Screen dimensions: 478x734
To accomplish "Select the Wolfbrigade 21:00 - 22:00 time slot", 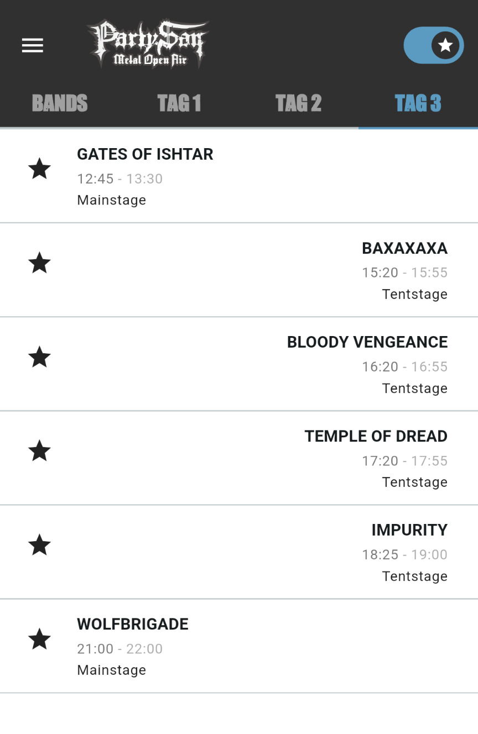I will click(120, 649).
